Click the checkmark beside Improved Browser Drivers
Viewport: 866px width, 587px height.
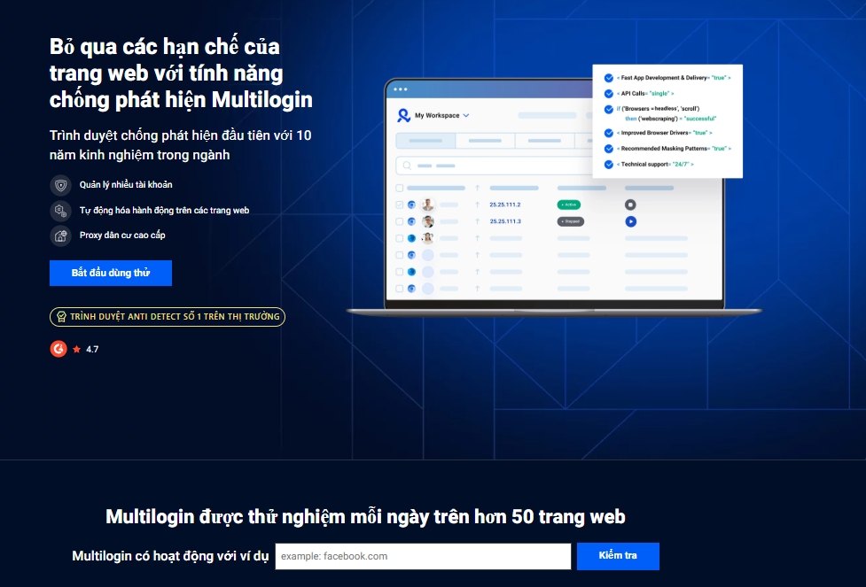tap(609, 133)
